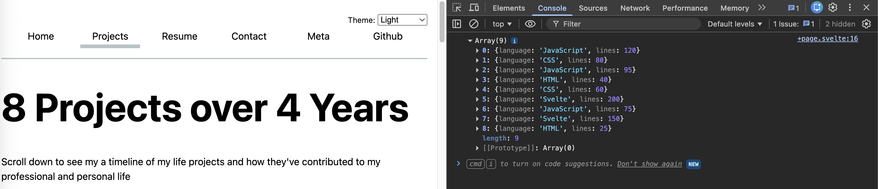Activate the inspect element picker icon
The width and height of the screenshot is (878, 189).
[x=456, y=8]
